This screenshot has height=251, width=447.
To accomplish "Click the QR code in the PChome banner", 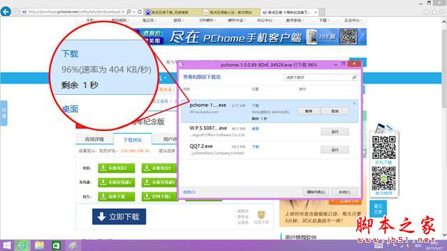I will click(349, 36).
